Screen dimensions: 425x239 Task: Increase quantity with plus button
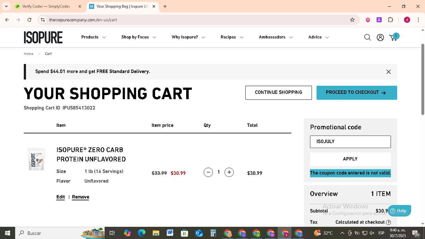pos(229,172)
